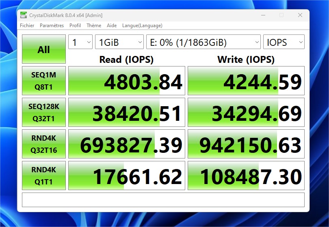The height and width of the screenshot is (227, 329).
Task: Expand the IOPS unit dropdown
Action: tap(284, 42)
